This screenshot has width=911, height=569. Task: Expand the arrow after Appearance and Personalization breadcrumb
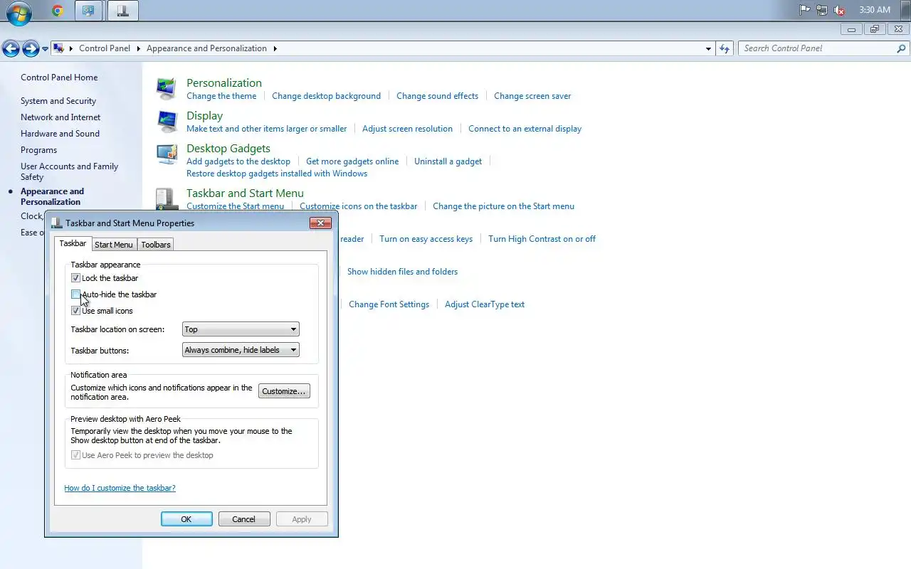275,48
